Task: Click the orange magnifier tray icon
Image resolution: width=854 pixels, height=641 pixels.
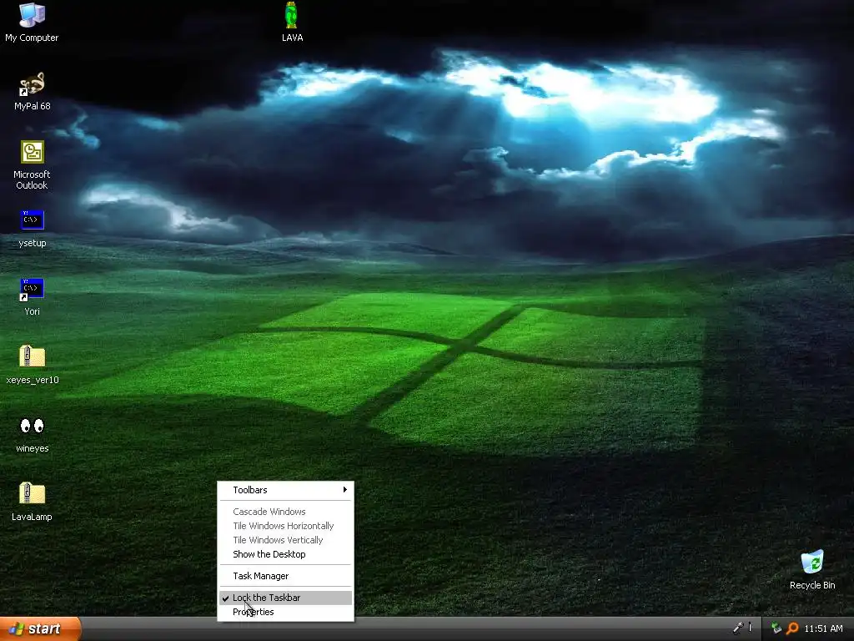Action: click(x=792, y=628)
